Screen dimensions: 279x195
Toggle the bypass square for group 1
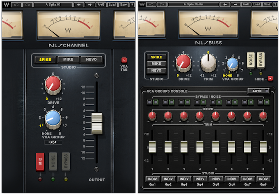149,102
